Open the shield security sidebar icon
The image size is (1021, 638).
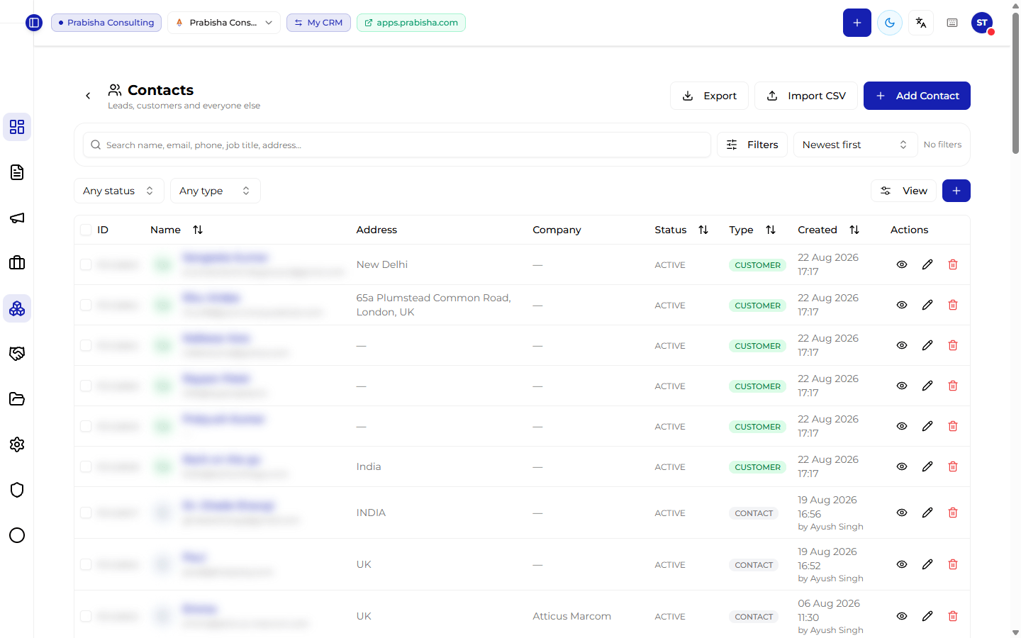point(17,490)
